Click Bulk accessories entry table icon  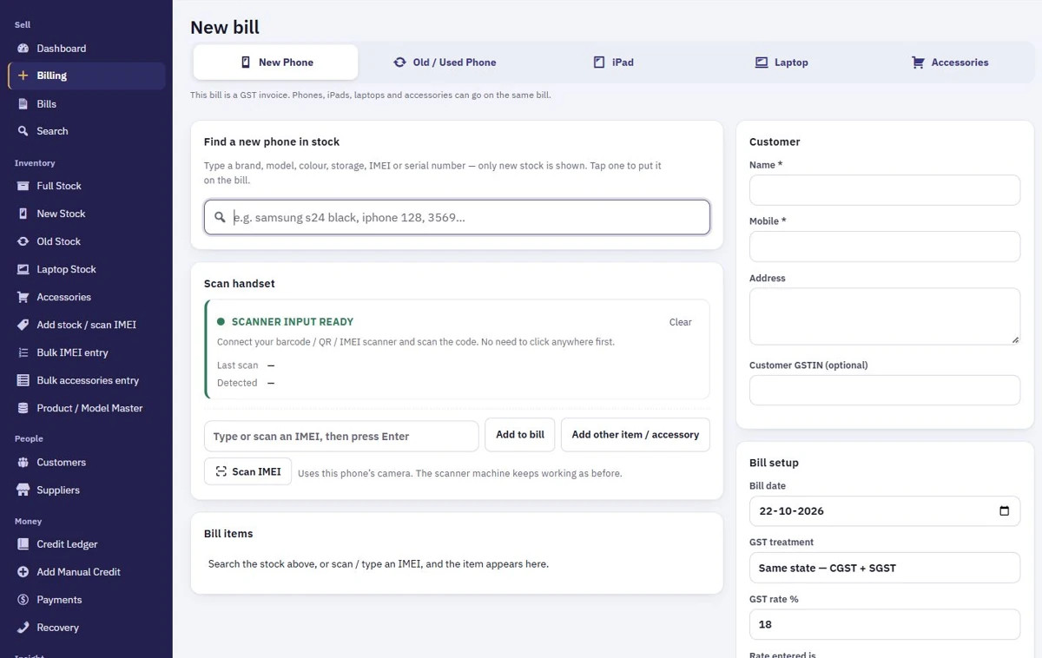tap(23, 380)
